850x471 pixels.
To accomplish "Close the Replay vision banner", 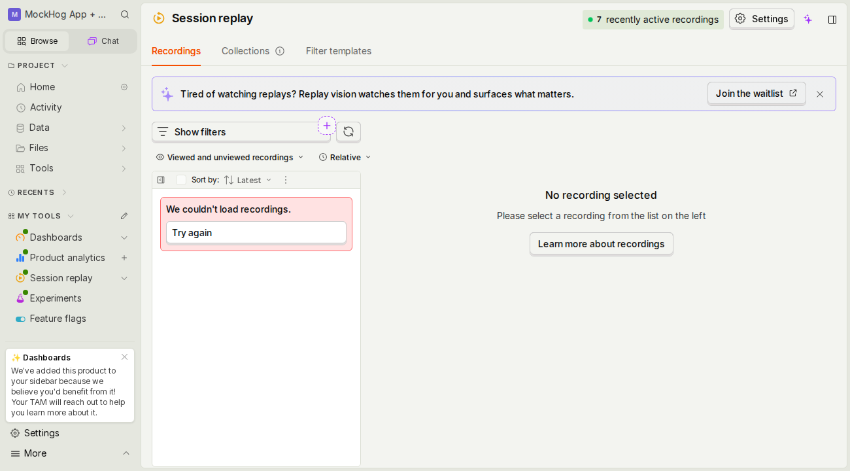I will pos(820,94).
